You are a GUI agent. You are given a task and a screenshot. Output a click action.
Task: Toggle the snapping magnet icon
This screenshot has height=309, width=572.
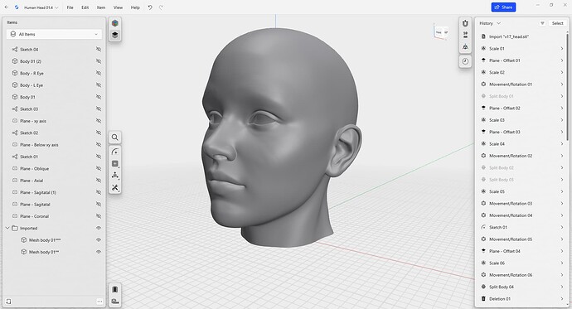[x=465, y=23]
